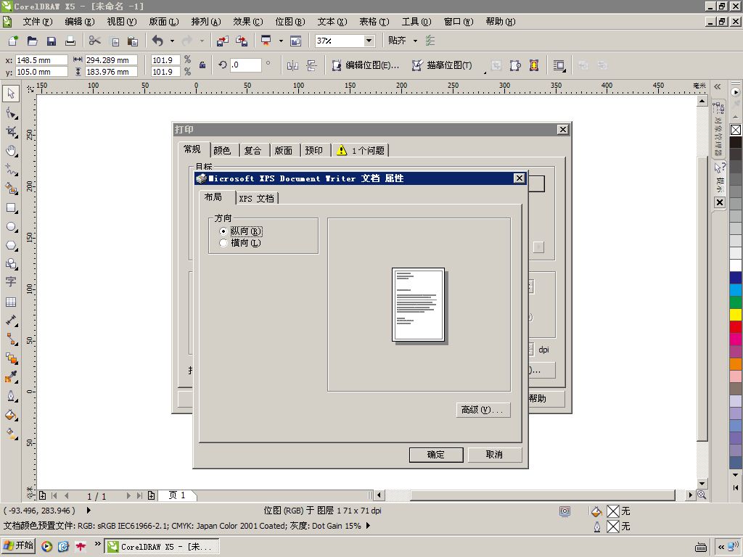Screen dimensions: 743x557
Task: Open the 位图 menu
Action: tap(290, 22)
